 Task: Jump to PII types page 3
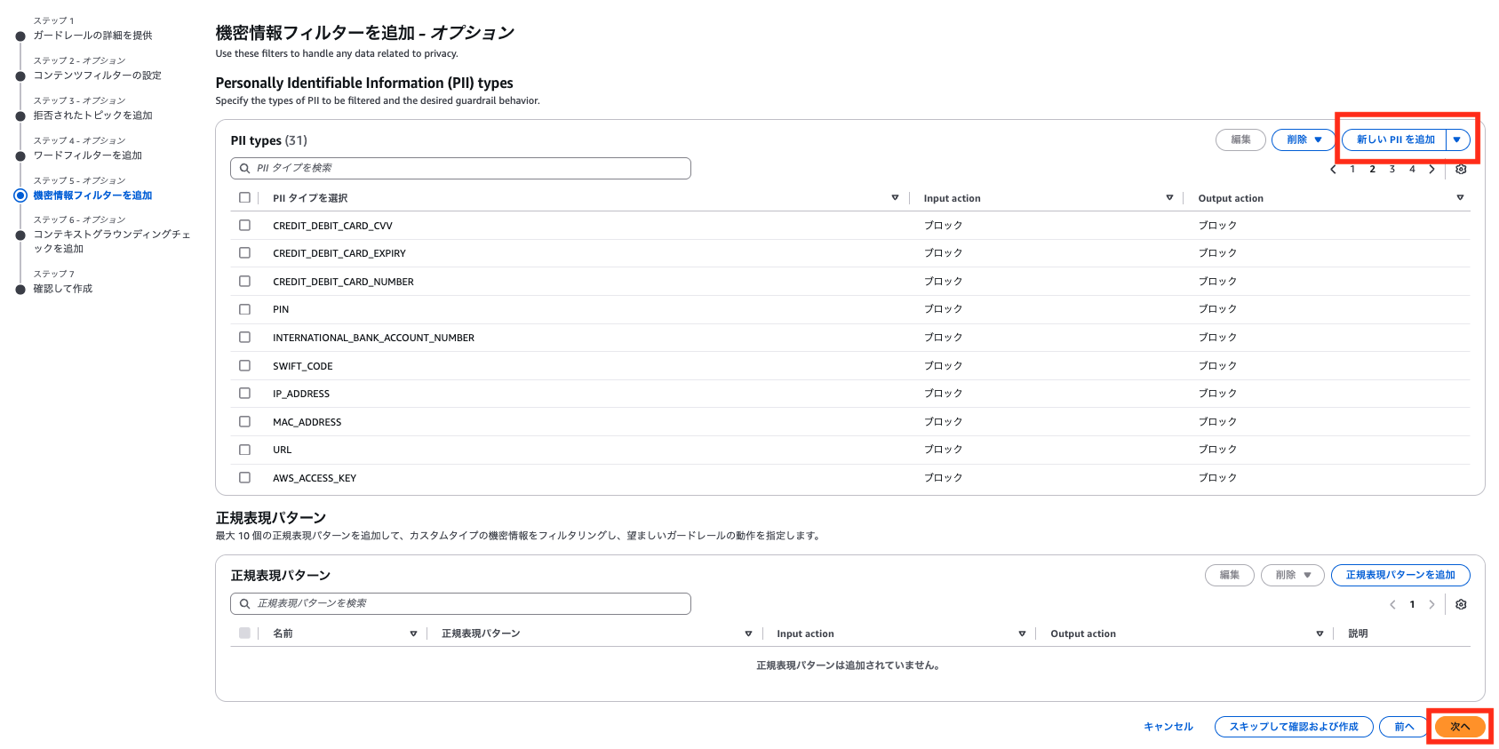pyautogui.click(x=1392, y=169)
